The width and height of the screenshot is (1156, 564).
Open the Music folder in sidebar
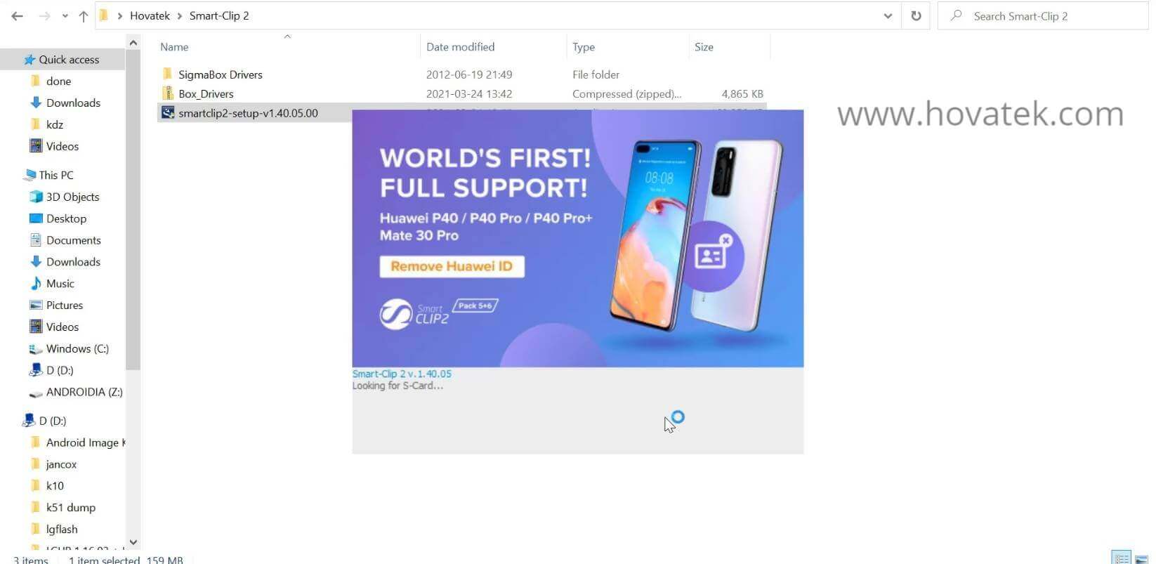(60, 283)
